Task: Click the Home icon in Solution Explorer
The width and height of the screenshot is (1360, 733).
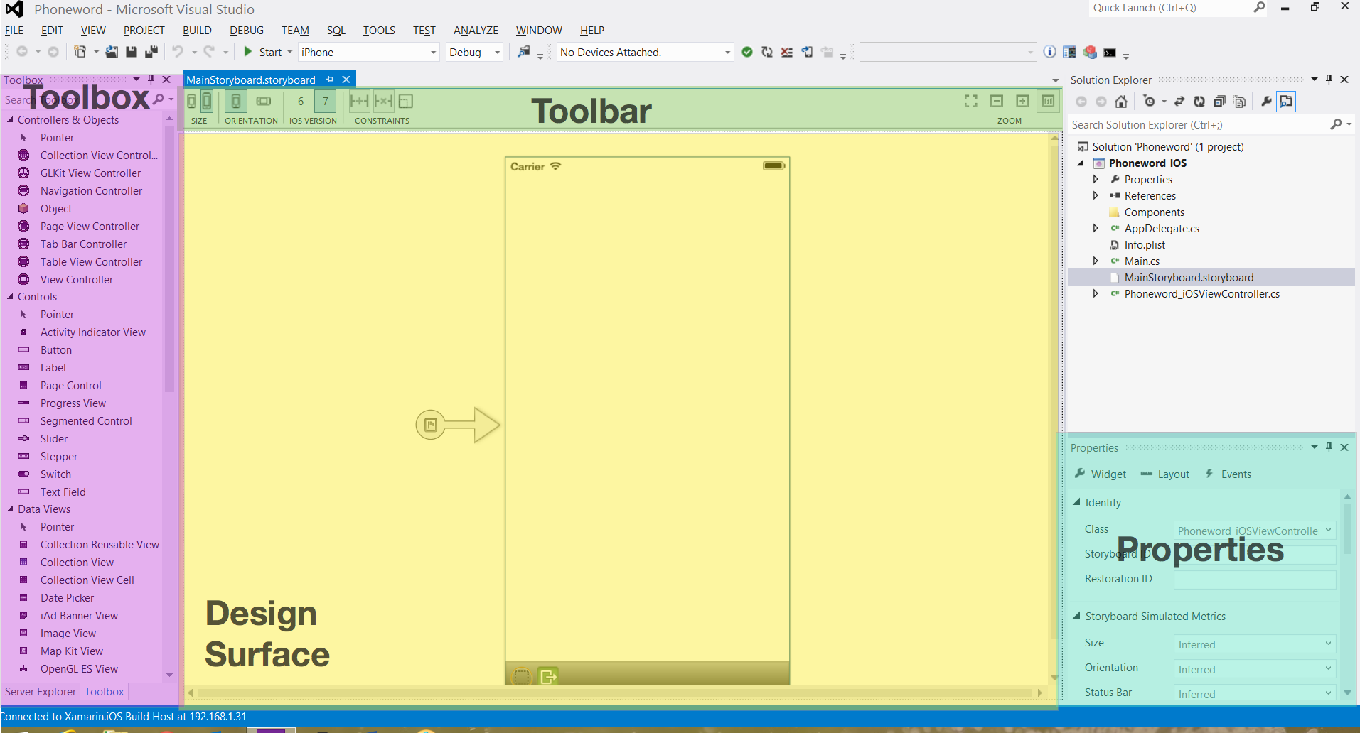Action: [1121, 102]
